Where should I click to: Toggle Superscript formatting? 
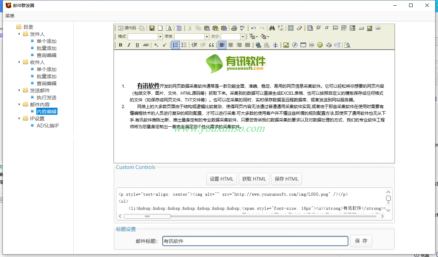point(165,45)
